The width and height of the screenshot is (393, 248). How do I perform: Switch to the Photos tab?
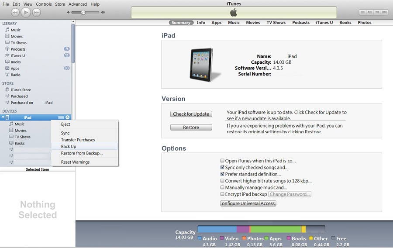[365, 23]
